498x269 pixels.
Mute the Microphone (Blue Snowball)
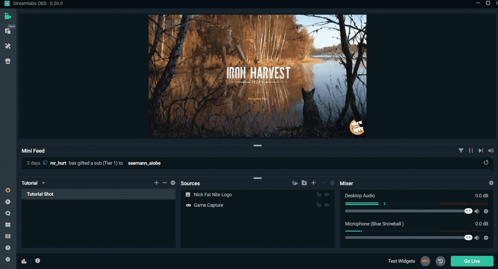(x=477, y=238)
